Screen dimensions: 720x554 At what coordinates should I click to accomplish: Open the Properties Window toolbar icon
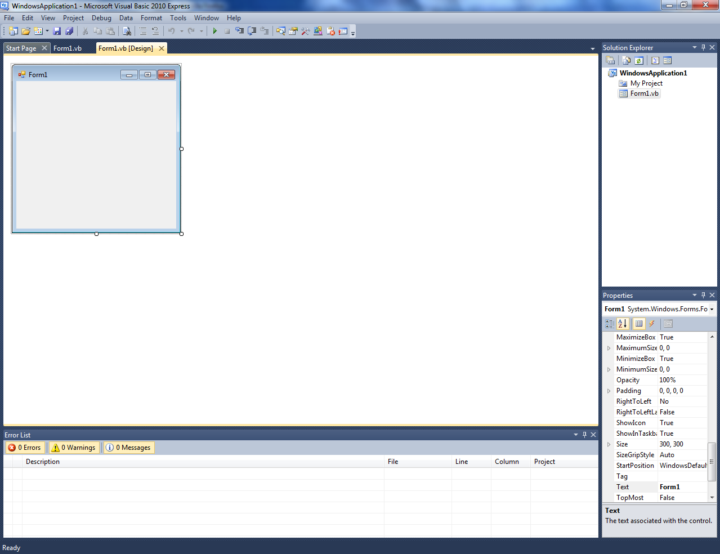[293, 31]
